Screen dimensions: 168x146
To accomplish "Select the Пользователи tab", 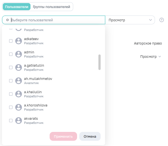I will (x=17, y=7).
